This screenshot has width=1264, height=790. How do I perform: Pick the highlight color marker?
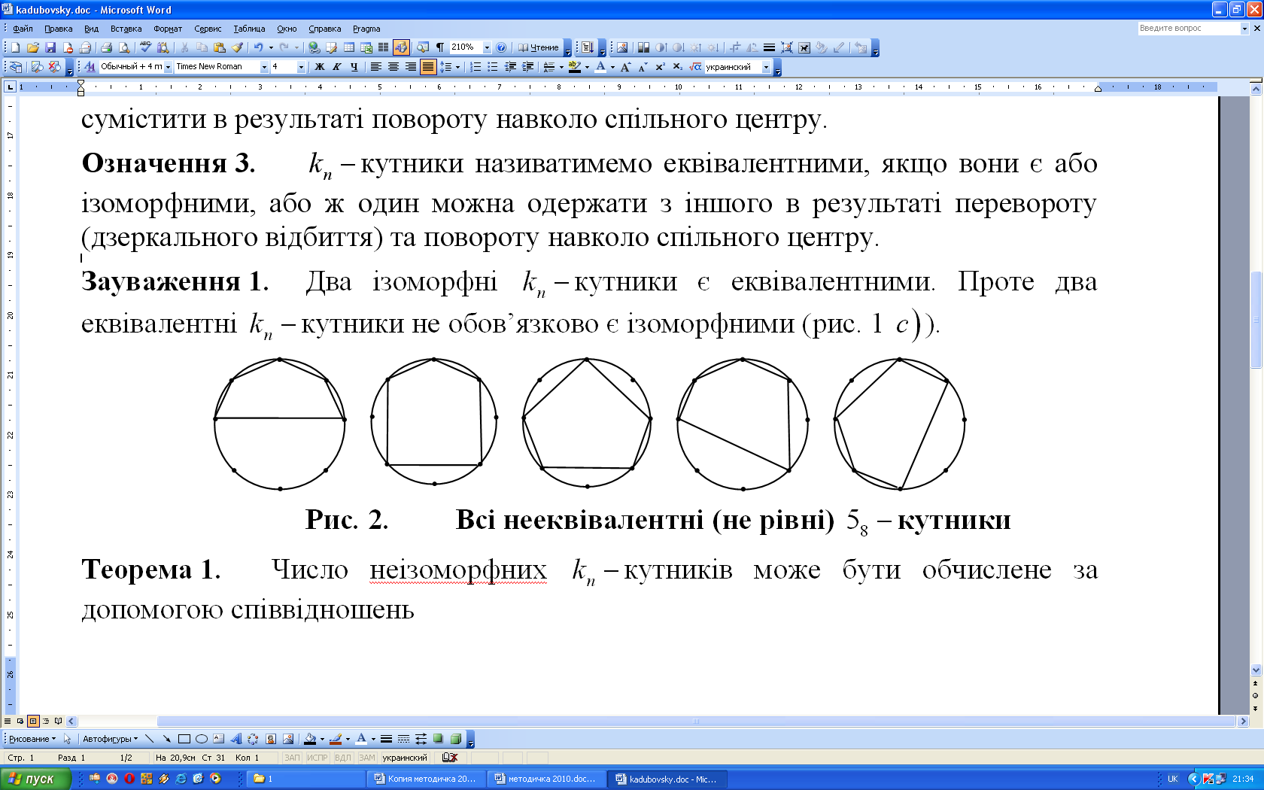575,67
